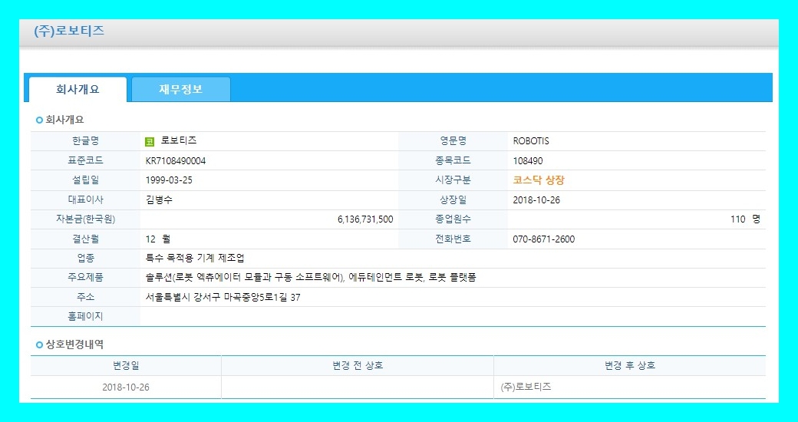Image resolution: width=798 pixels, height=422 pixels.
Task: Click the (주)로보티즈 page title
Action: [x=69, y=31]
